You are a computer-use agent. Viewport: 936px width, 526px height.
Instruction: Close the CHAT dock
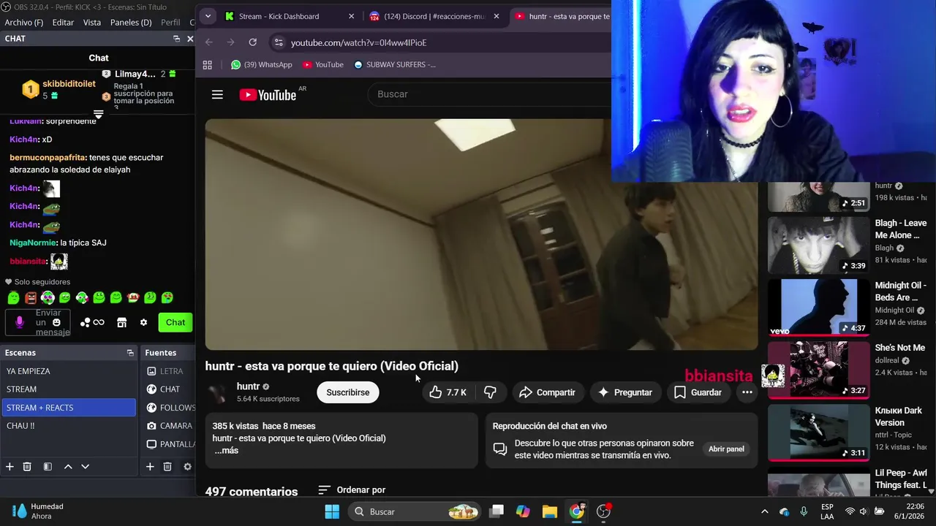(x=190, y=39)
